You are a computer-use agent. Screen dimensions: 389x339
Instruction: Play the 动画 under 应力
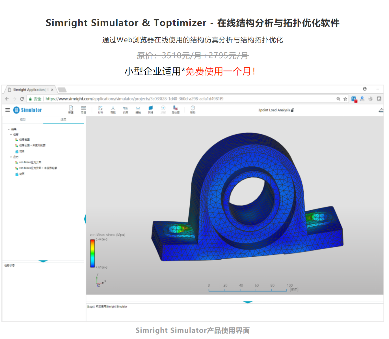click(x=20, y=174)
